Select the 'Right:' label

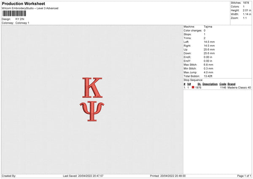(x=187, y=46)
